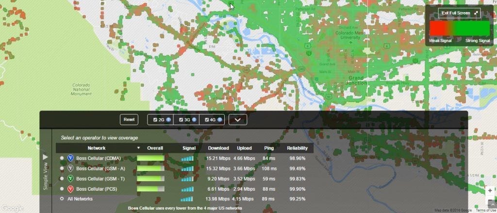Click the GSM - T overall rating bar
This screenshot has height=213, width=497.
coord(150,179)
